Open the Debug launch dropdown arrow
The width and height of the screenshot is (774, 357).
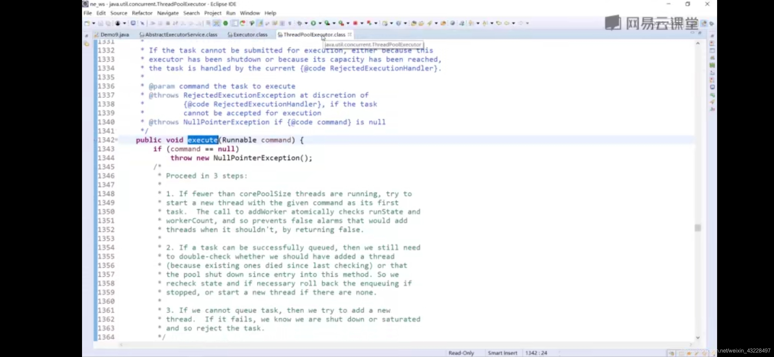point(306,23)
